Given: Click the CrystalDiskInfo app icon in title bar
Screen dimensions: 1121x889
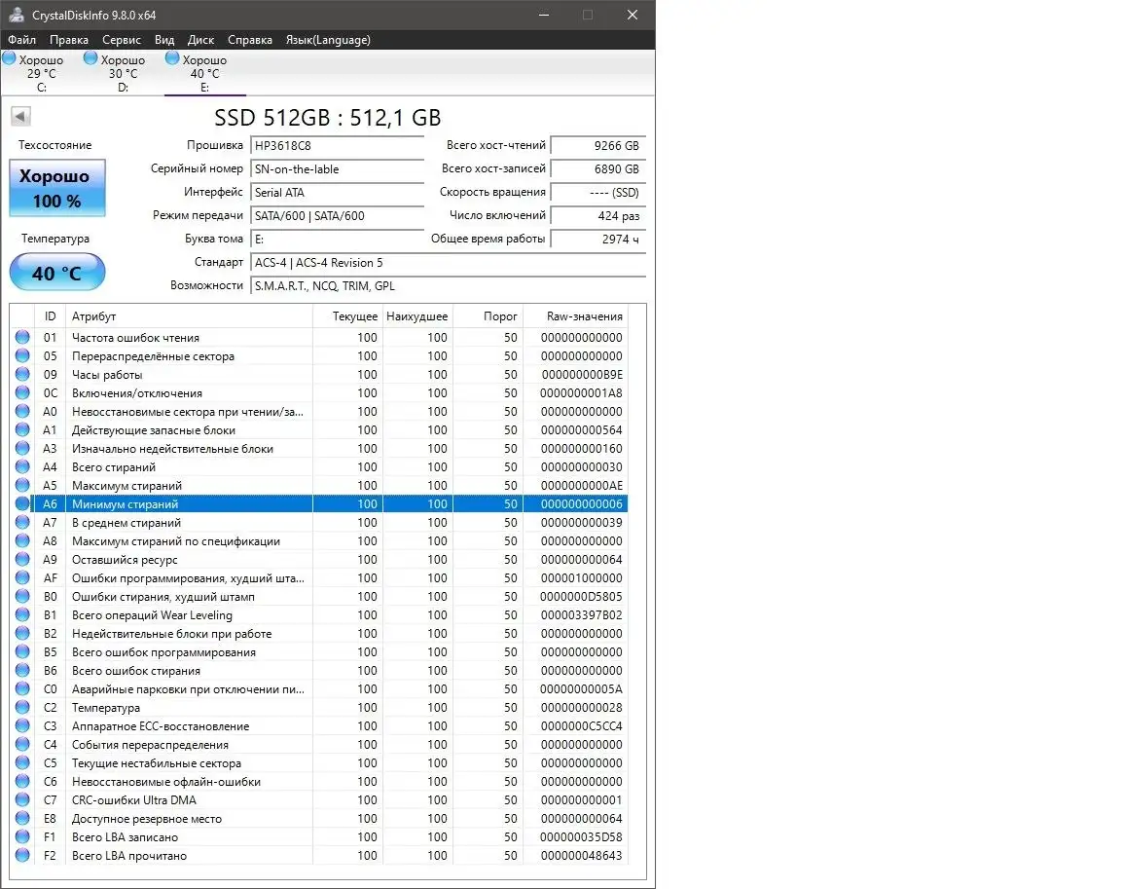Looking at the screenshot, I should [17, 16].
